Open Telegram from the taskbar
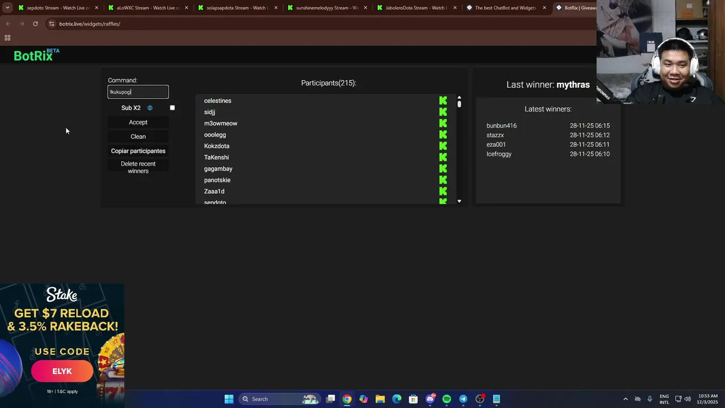The width and height of the screenshot is (725, 408). click(x=463, y=399)
